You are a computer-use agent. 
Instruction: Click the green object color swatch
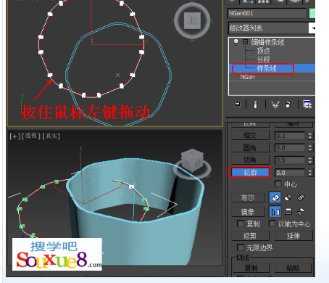point(312,13)
